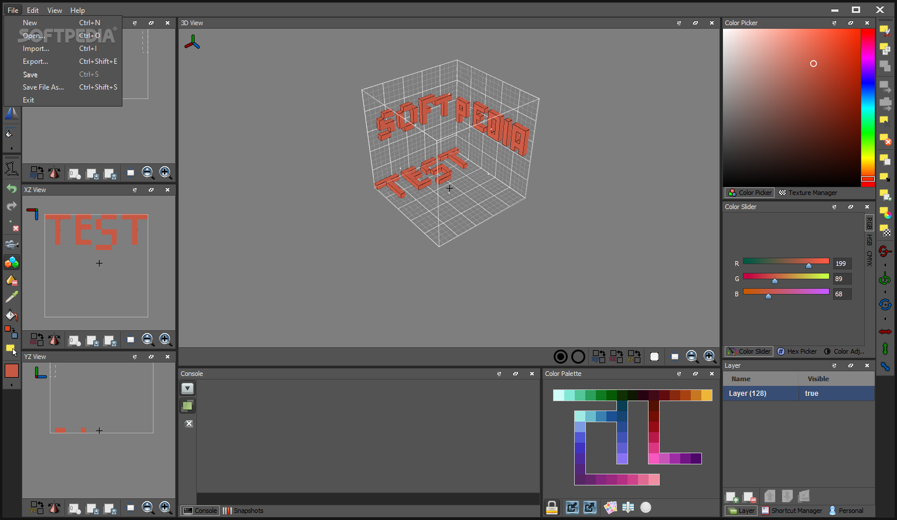Viewport: 897px width, 520px height.
Task: Select the paint bucket fill tool
Action: click(12, 315)
